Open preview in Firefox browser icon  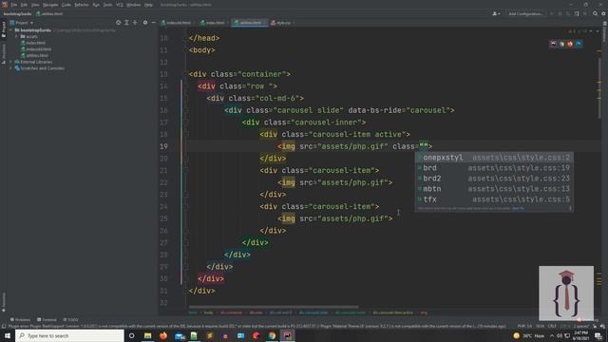[x=570, y=44]
